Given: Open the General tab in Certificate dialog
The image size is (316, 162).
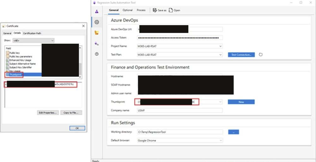Looking at the screenshot, I should [x=7, y=33].
